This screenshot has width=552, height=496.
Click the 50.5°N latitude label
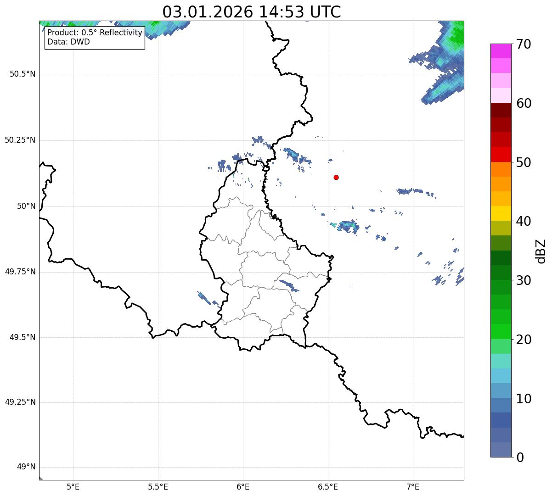(x=23, y=74)
